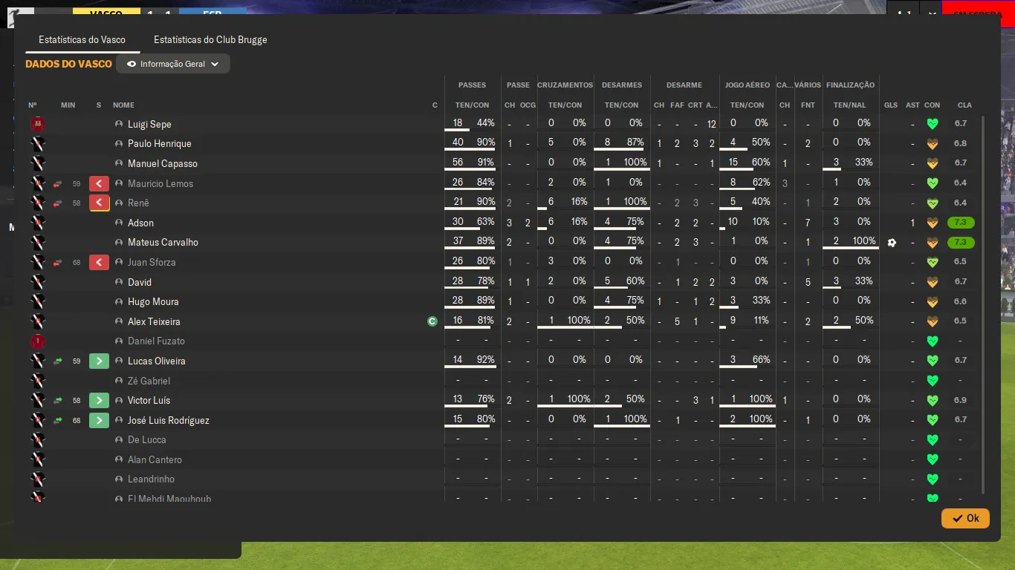
Task: Click the substituted-on arrow for José Luis Rodríguez
Action: coord(99,420)
